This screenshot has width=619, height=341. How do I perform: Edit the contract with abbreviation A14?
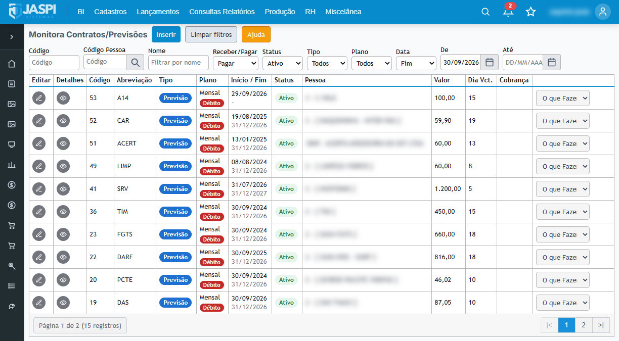click(x=39, y=98)
